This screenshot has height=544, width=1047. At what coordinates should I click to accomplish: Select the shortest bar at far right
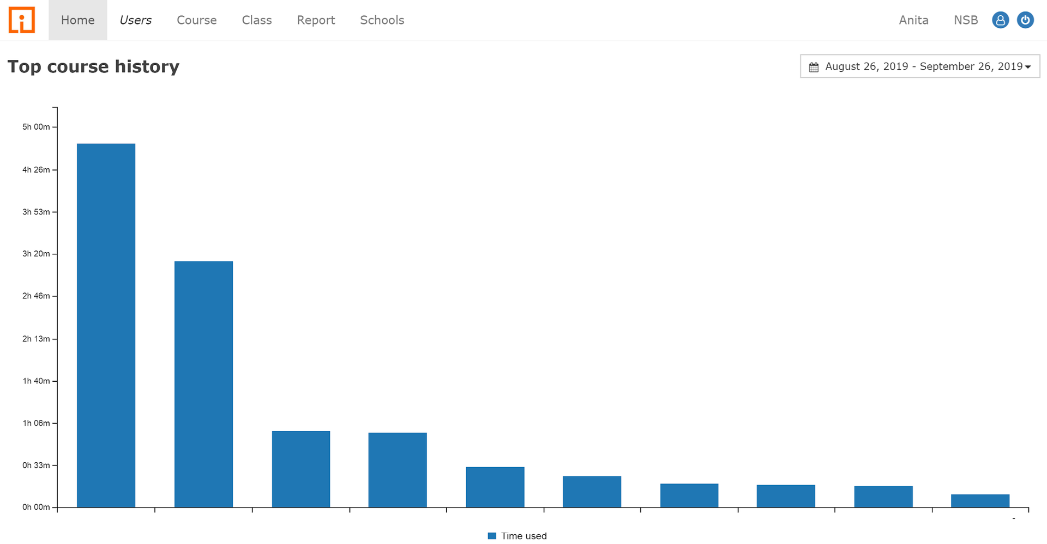click(980, 500)
